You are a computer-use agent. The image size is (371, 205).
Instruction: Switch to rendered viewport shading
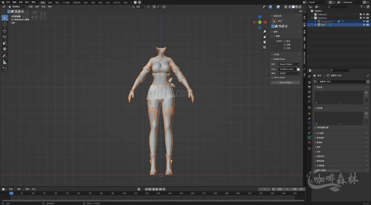pyautogui.click(x=300, y=7)
